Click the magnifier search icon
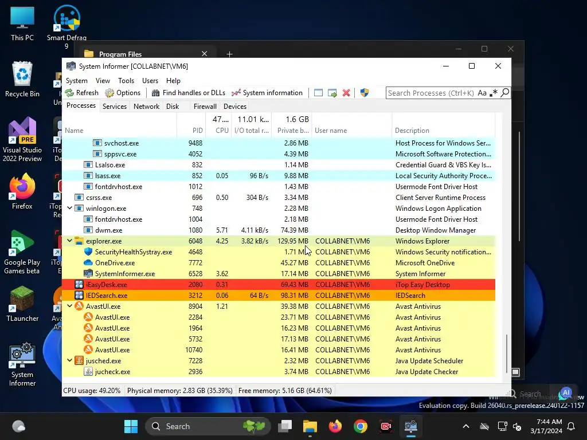 click(504, 92)
